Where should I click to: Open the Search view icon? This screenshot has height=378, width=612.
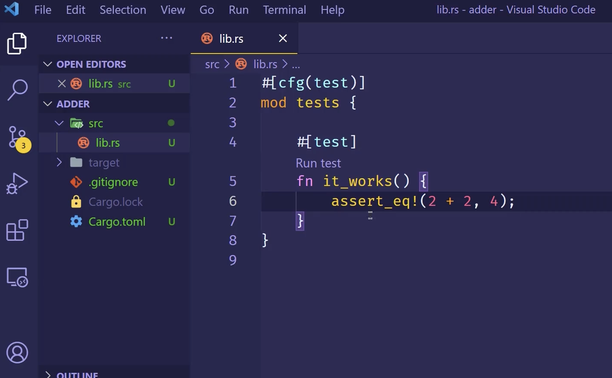pyautogui.click(x=17, y=90)
